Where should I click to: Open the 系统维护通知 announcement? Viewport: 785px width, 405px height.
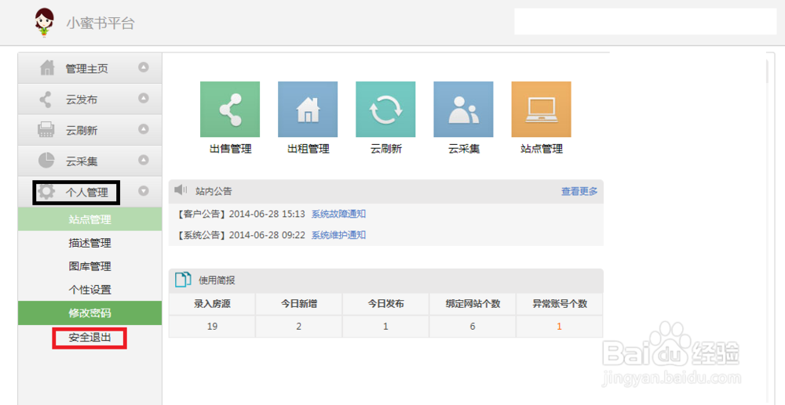tap(338, 235)
